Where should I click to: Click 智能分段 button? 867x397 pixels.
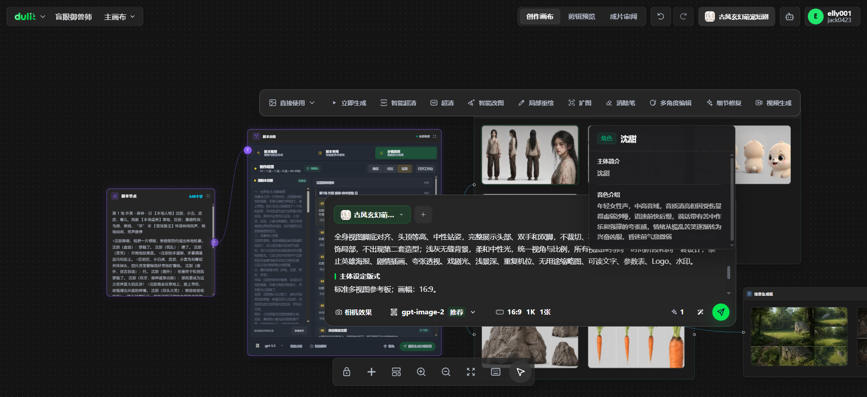coord(296,346)
